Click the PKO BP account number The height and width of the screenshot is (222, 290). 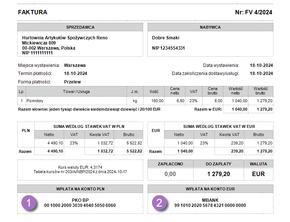coord(80,205)
